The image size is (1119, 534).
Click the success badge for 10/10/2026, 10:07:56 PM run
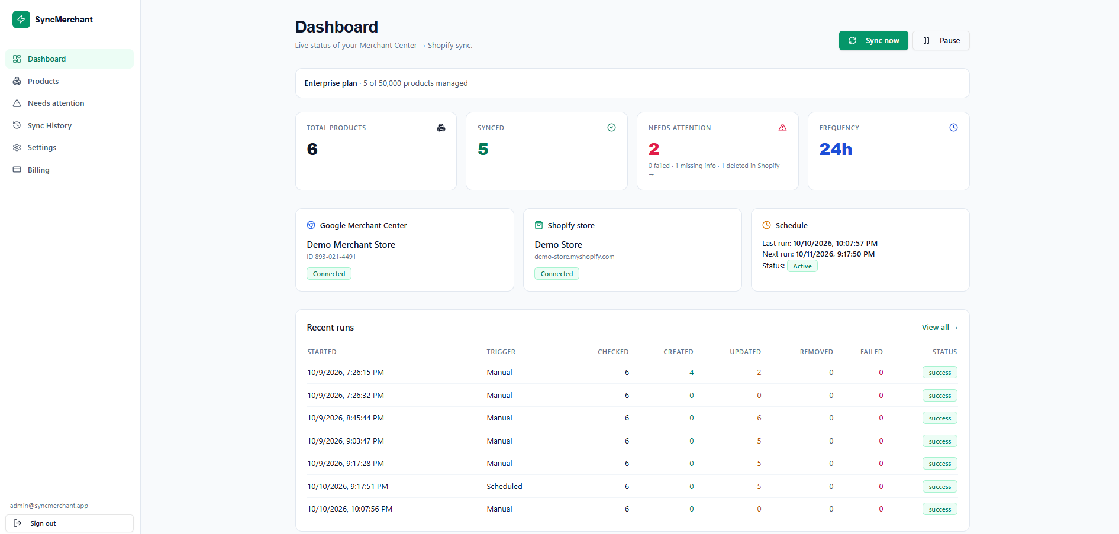point(940,509)
